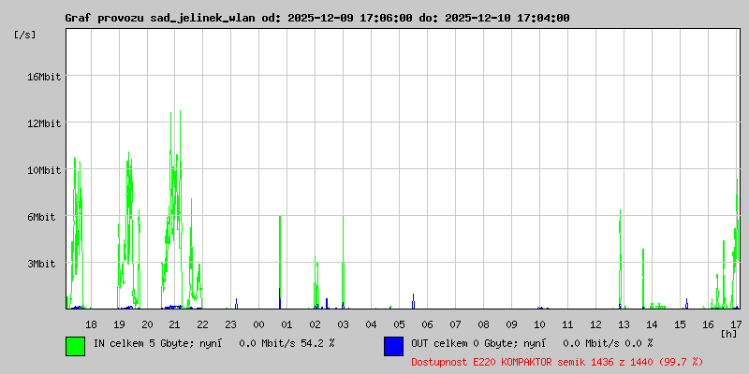Viewport: 749px width, 374px height.
Task: Click the graph title 'Graf provozu sad_jelinek_wlan'
Action: coord(161,18)
